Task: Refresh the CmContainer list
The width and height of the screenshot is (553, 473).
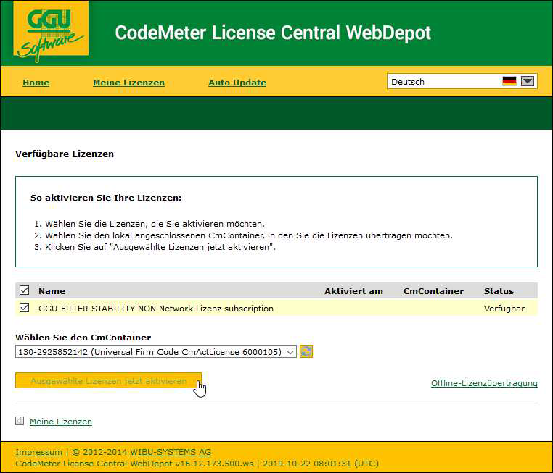Action: coord(306,351)
